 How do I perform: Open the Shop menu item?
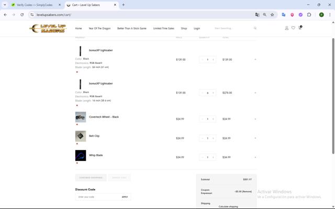click(184, 28)
